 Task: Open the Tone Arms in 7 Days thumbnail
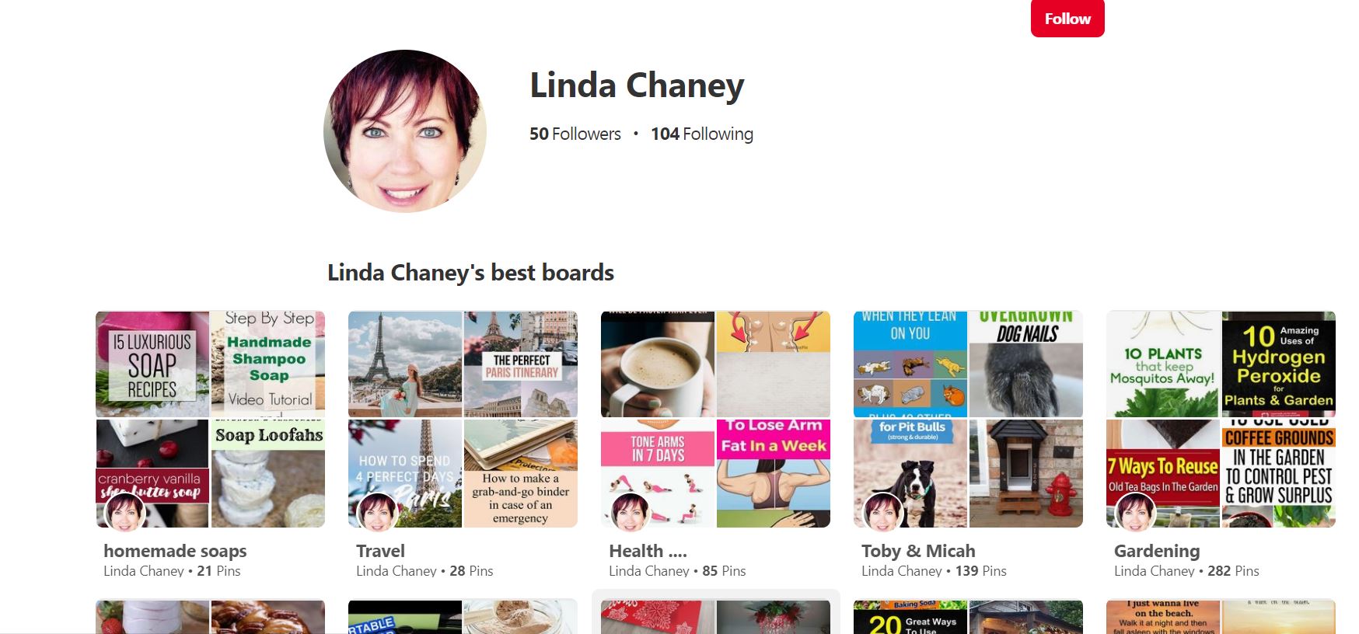click(658, 474)
